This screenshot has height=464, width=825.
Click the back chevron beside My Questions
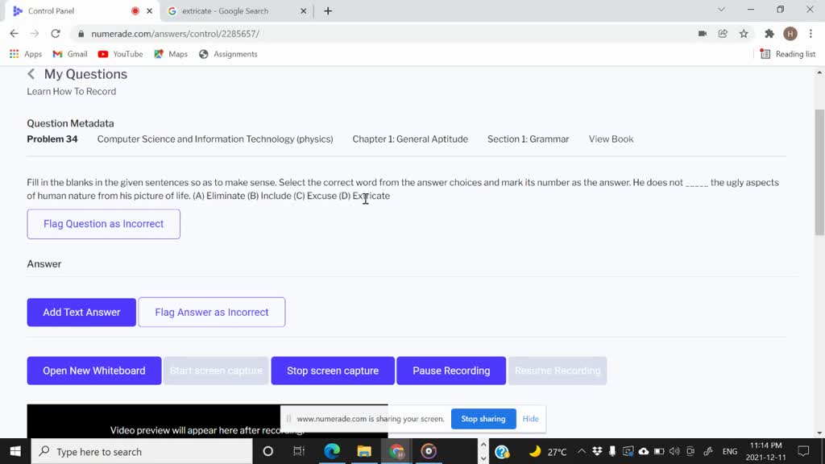pos(31,74)
